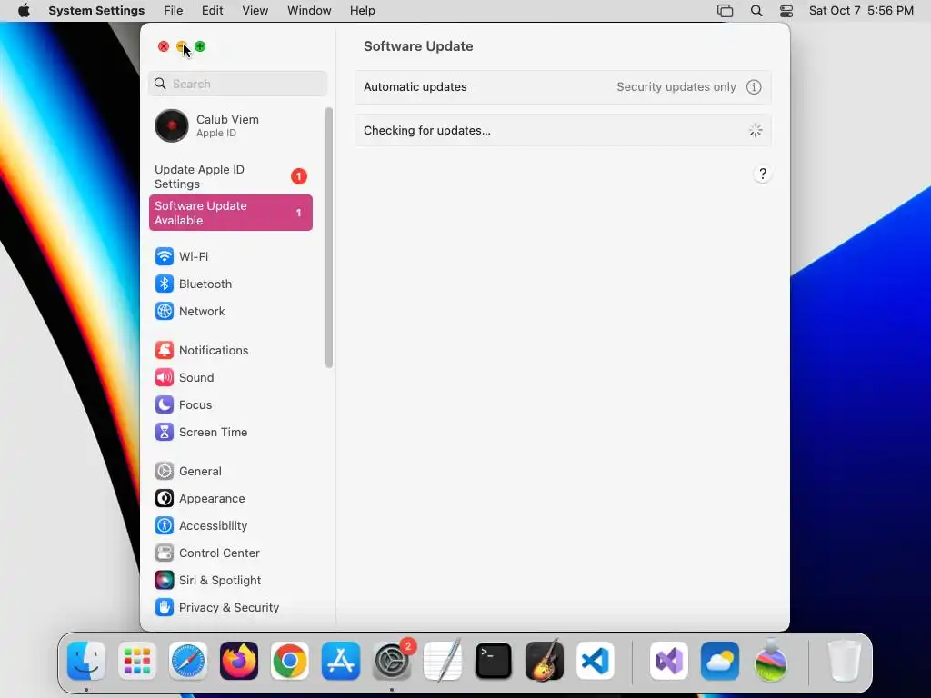Click the Spotlight search menu bar icon
The width and height of the screenshot is (931, 698).
[x=756, y=11]
